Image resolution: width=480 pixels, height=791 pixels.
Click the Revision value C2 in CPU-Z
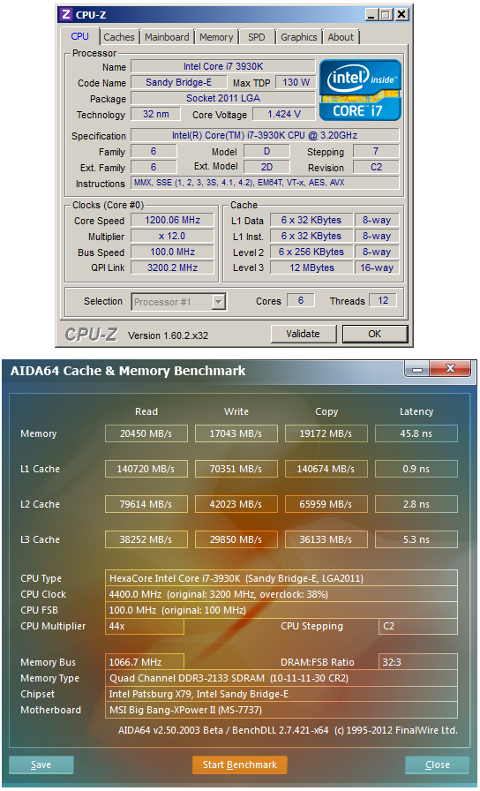click(x=376, y=167)
